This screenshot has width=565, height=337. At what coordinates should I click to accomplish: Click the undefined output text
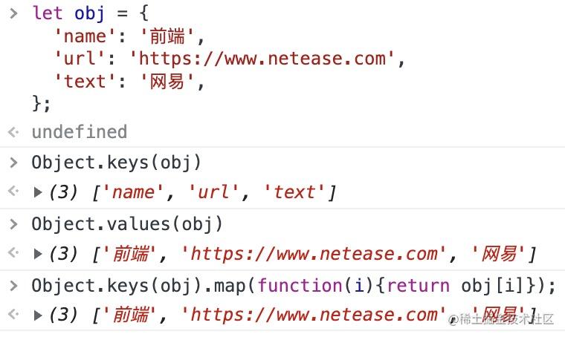click(x=80, y=131)
